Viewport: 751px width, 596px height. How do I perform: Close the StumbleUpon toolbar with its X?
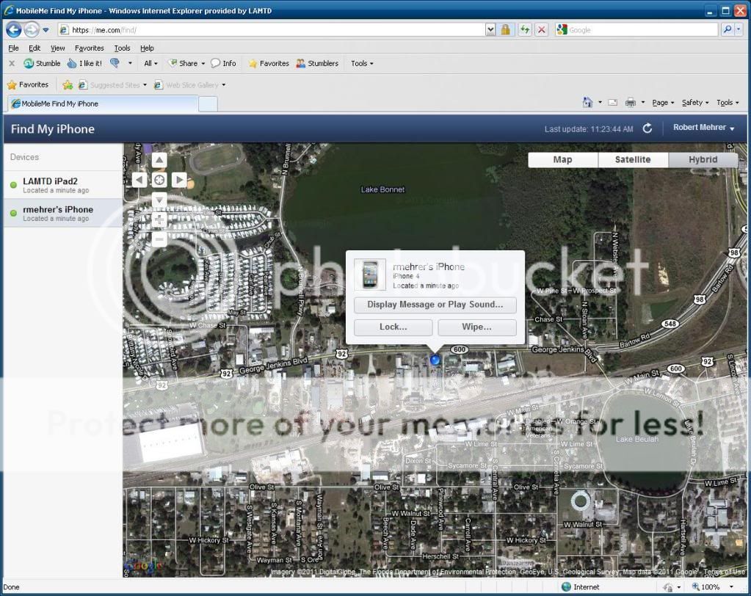(x=12, y=63)
